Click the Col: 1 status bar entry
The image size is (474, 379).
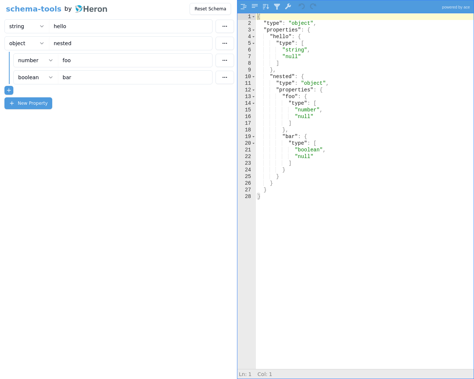tap(265, 374)
